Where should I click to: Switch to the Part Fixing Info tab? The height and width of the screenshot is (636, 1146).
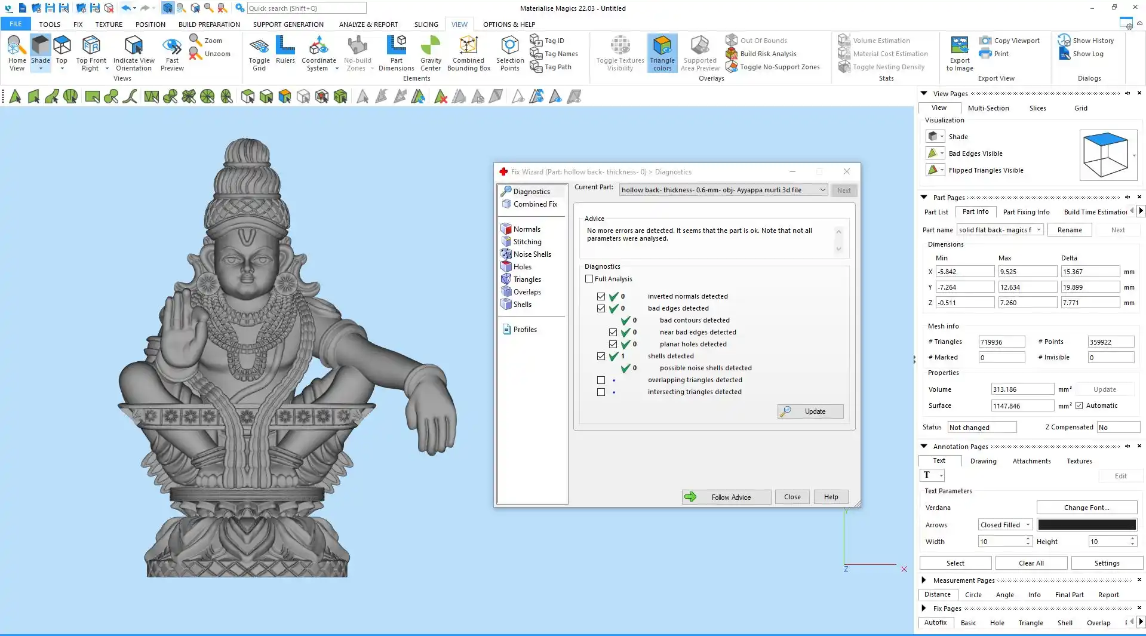coord(1026,212)
